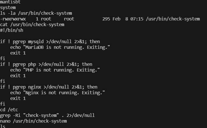207x128 pixels.
Task: Click the 'cd /etc' command line
Action: pos(9,110)
